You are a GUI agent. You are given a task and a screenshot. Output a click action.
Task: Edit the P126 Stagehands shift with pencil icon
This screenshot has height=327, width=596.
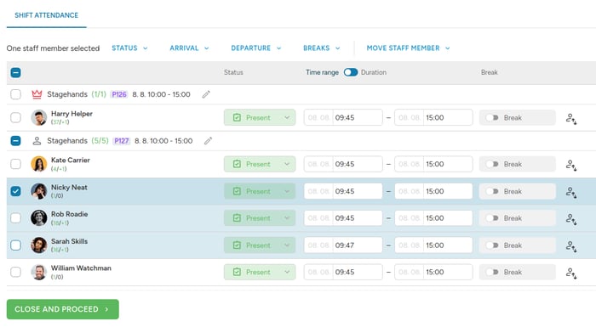(206, 94)
